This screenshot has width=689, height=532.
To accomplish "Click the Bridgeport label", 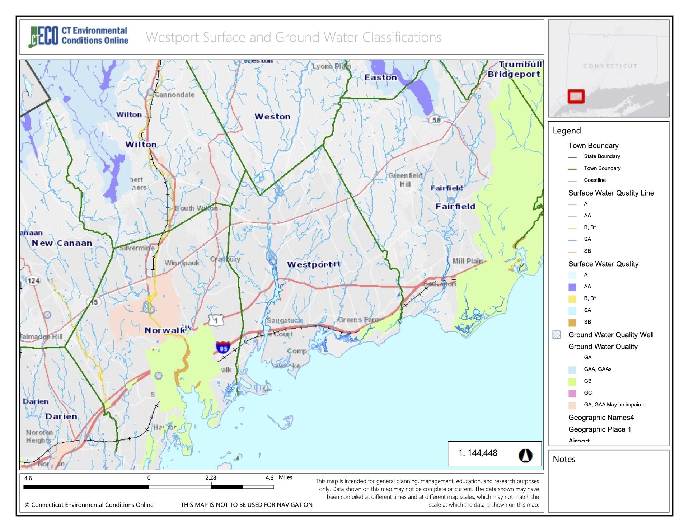I will click(x=514, y=74).
